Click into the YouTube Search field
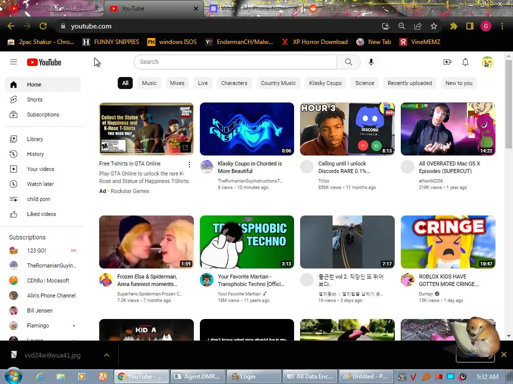 click(235, 62)
